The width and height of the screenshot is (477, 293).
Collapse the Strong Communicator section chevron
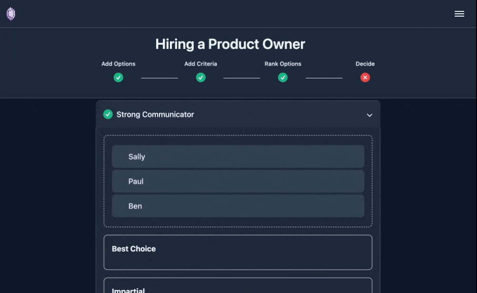[369, 115]
